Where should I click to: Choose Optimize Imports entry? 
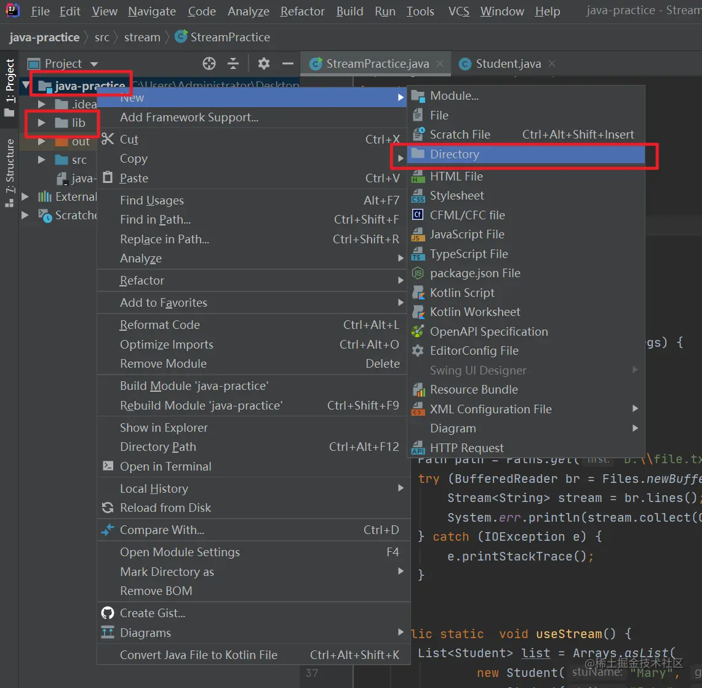pos(252,344)
